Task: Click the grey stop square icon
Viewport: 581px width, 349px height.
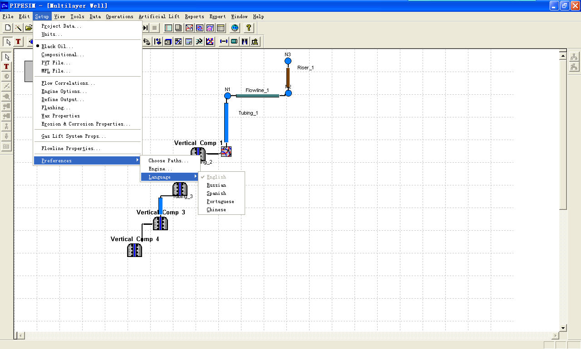Action: (154, 28)
